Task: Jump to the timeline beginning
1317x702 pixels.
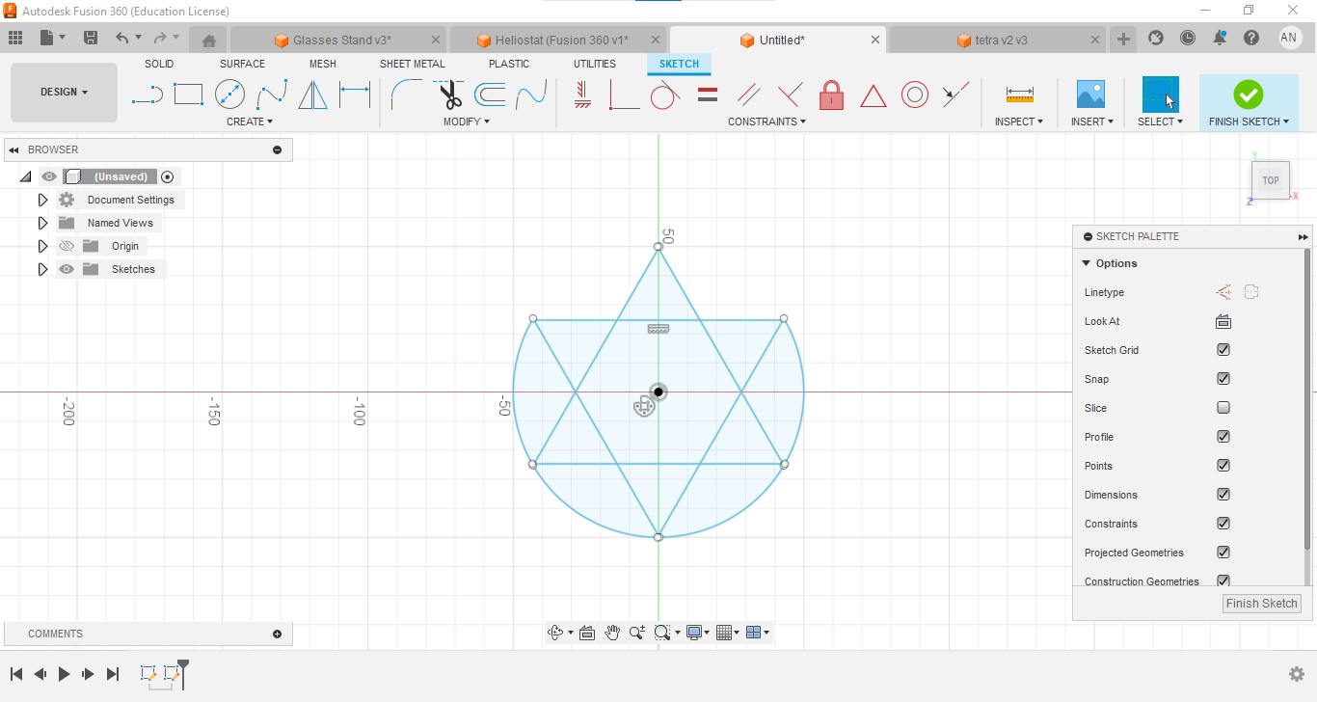Action: pyautogui.click(x=16, y=674)
